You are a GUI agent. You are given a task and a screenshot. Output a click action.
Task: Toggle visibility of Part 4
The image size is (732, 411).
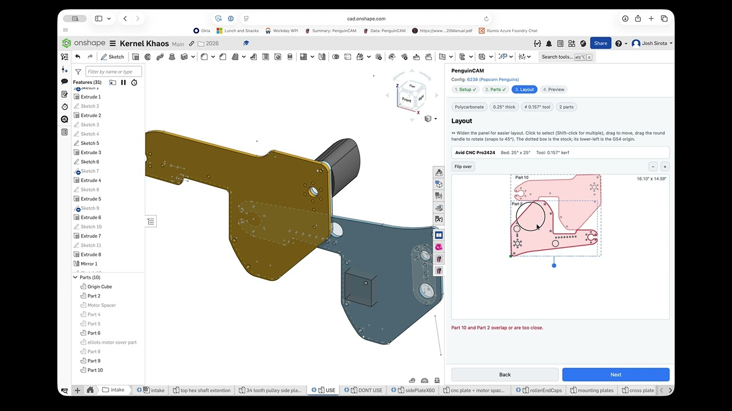pyautogui.click(x=83, y=315)
